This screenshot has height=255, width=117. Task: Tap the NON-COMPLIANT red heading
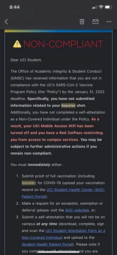point(63,44)
